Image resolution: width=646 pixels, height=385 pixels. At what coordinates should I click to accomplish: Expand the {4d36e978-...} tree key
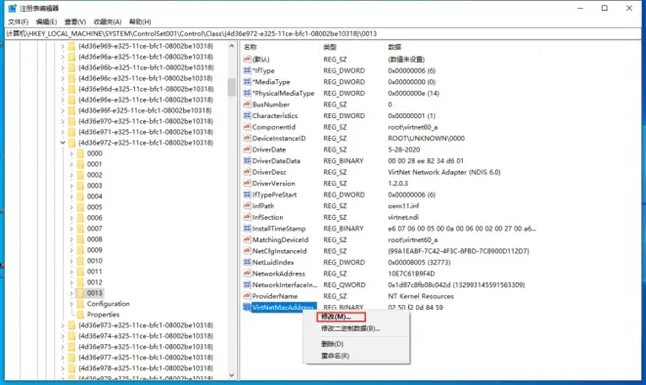63,368
